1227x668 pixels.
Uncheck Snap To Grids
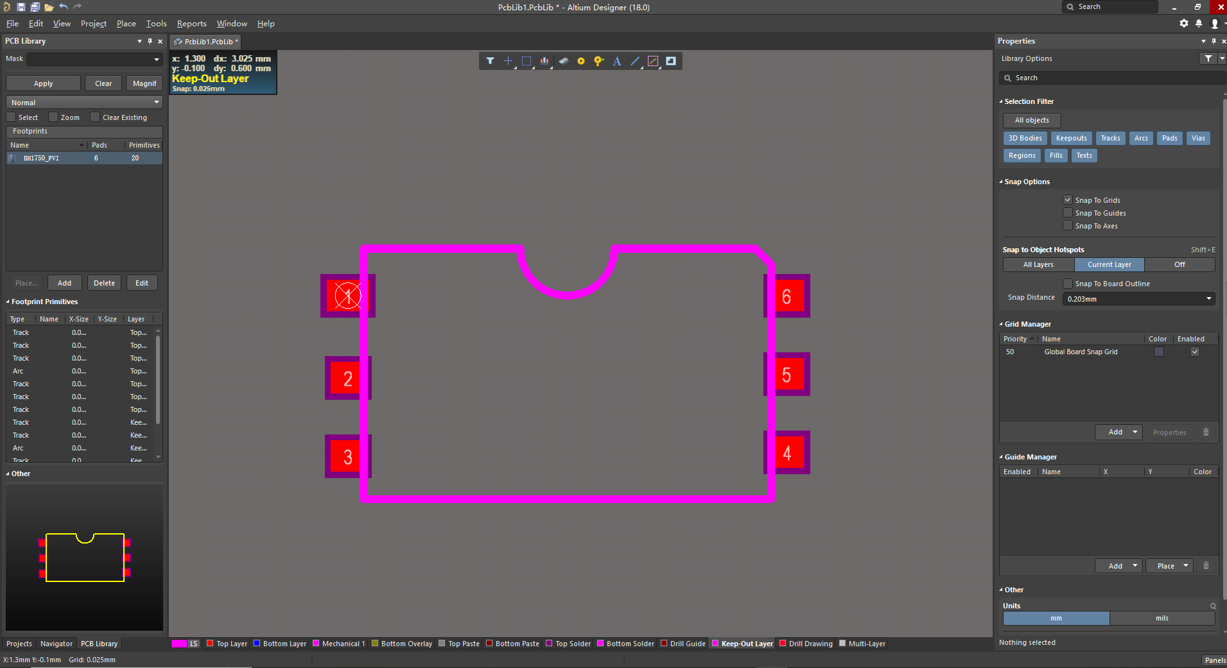pyautogui.click(x=1068, y=200)
